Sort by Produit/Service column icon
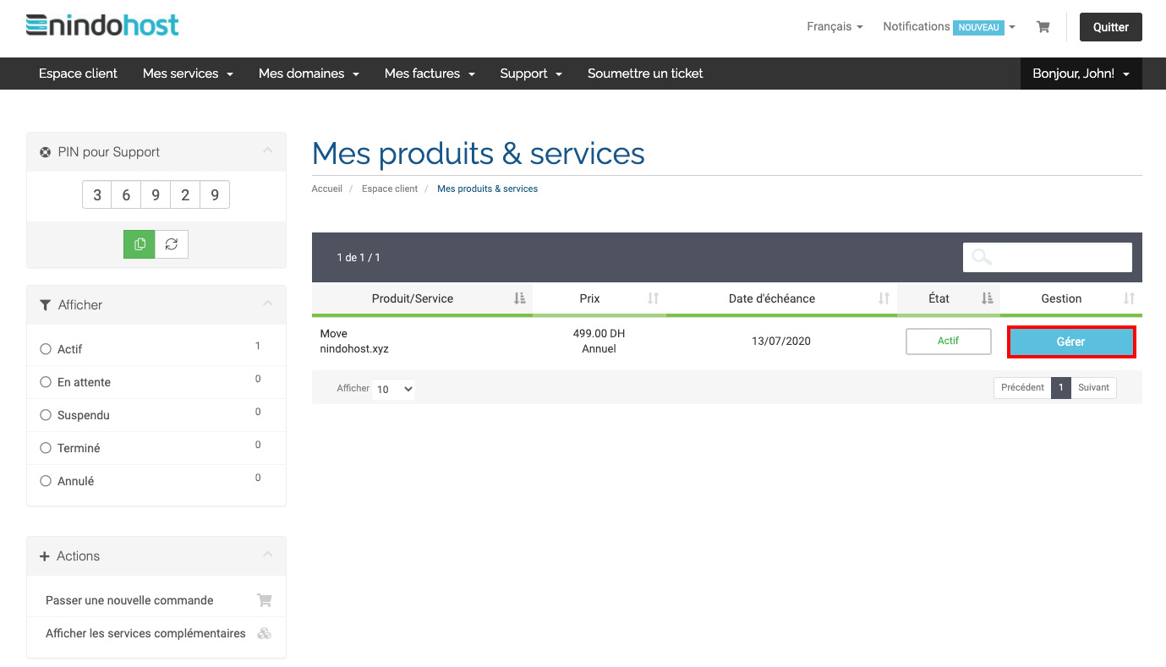 coord(520,298)
